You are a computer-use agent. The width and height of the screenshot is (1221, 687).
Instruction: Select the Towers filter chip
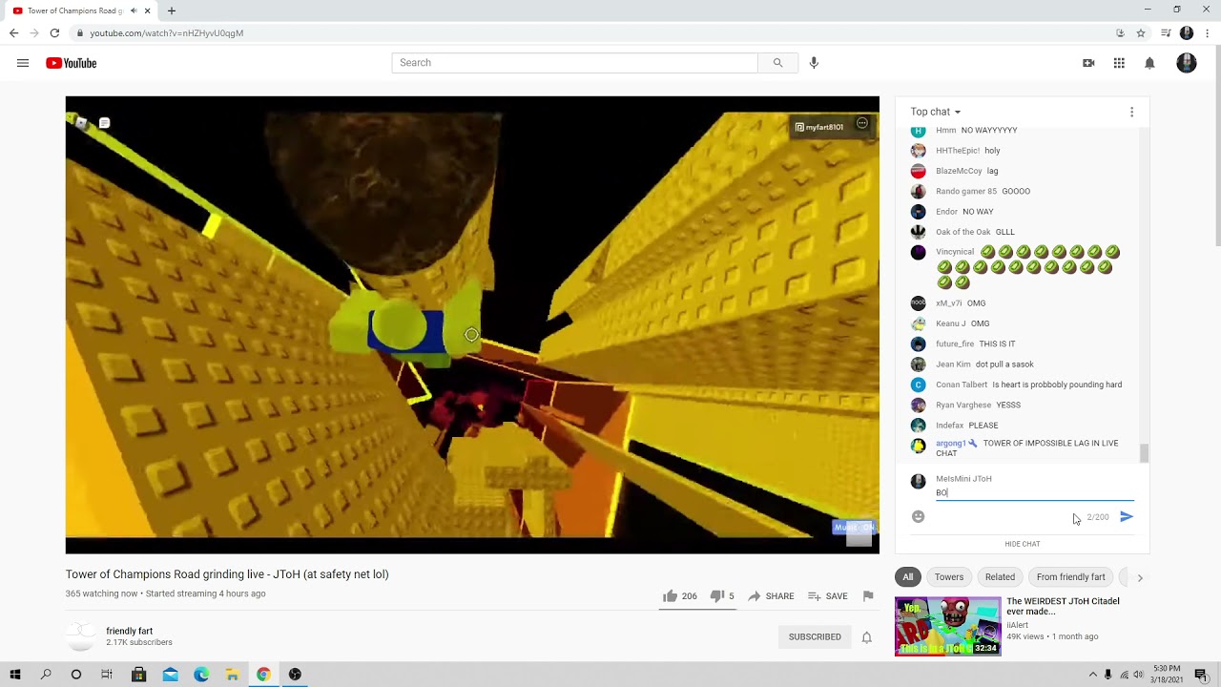click(x=948, y=577)
